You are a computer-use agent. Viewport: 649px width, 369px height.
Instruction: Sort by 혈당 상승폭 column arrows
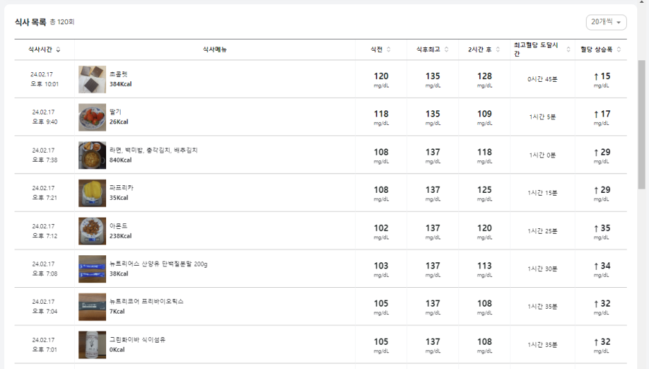[x=618, y=50]
